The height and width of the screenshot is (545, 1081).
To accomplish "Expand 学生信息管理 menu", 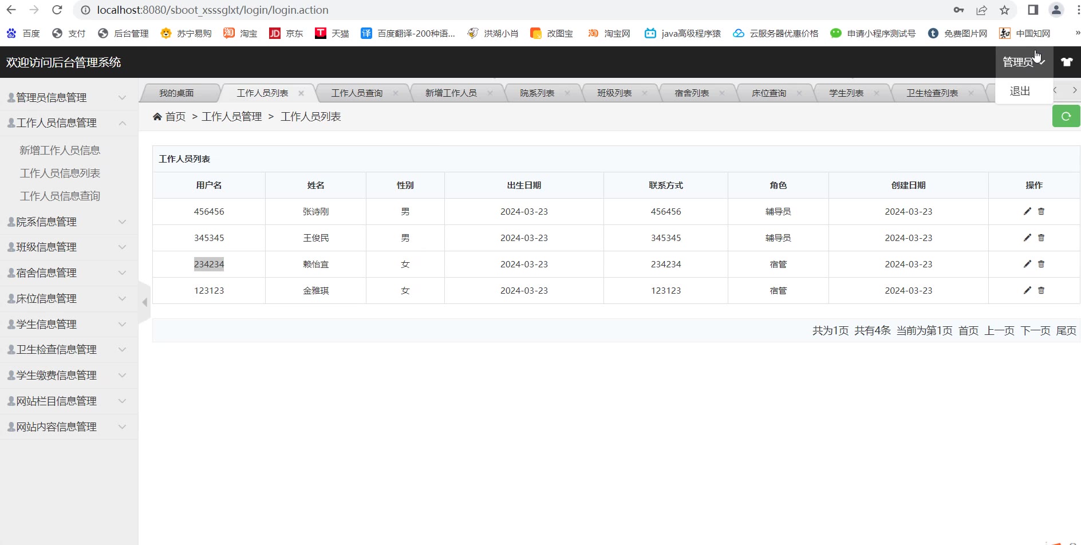I will (x=69, y=324).
